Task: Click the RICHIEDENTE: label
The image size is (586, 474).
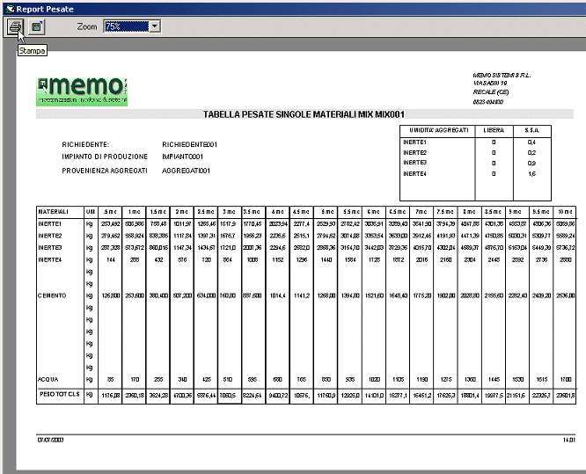Action: (85, 144)
